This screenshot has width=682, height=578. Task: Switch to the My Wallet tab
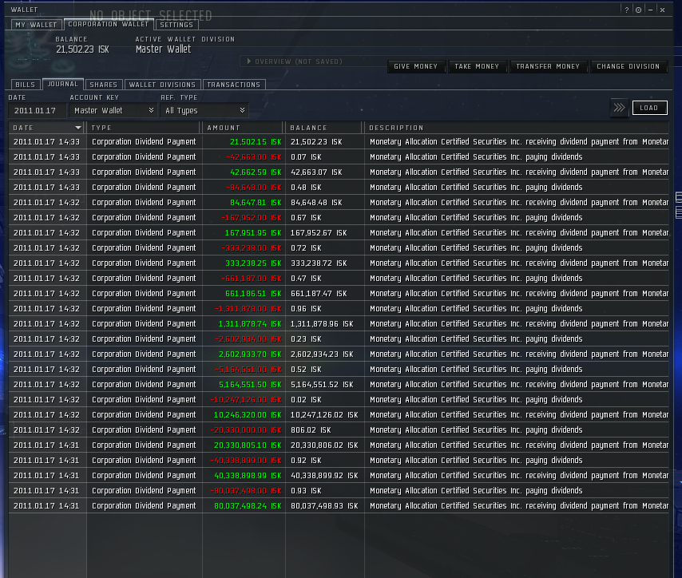[36, 25]
